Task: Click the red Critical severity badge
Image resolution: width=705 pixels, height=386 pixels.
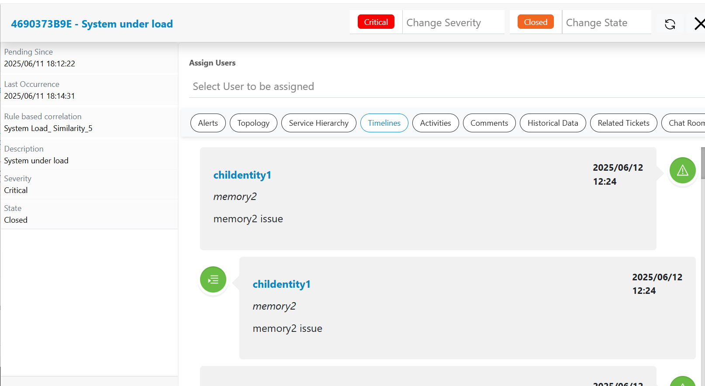Action: pos(376,22)
